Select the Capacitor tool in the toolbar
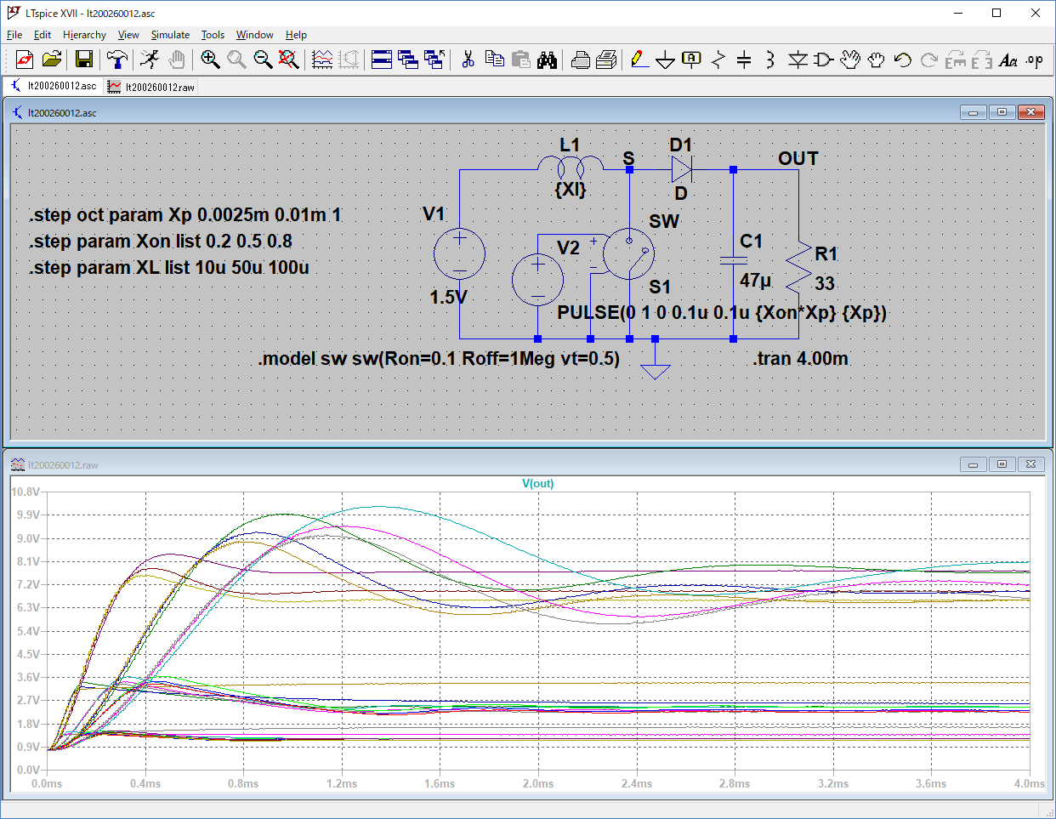This screenshot has height=819, width=1056. tap(744, 60)
